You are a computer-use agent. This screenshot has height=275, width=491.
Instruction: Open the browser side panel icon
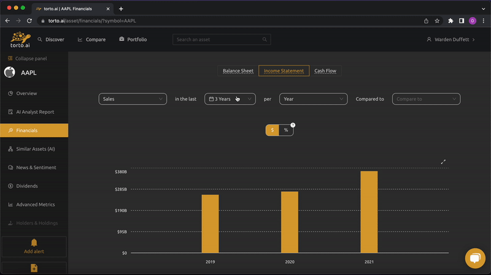pos(462,21)
